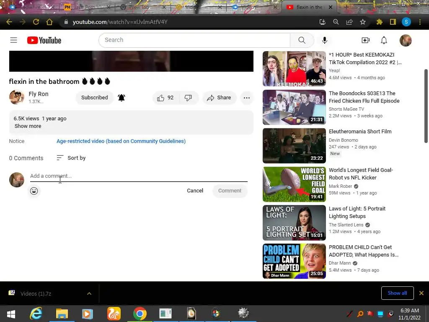Cancel the comment draft

point(195,191)
